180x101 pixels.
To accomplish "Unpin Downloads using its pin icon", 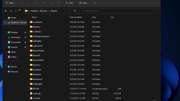I will [25, 37].
